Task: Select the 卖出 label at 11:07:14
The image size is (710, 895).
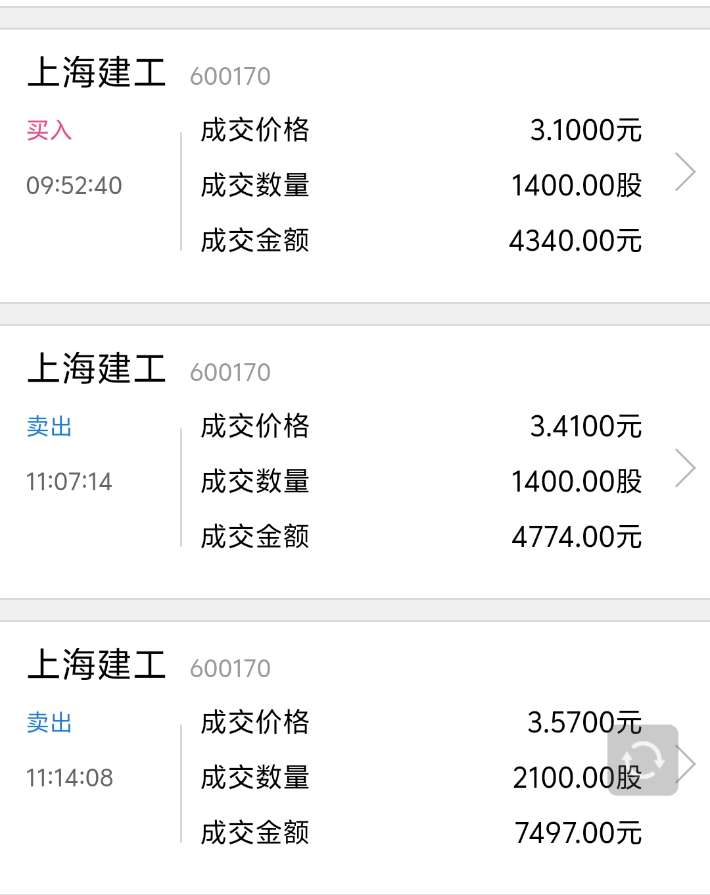Action: pyautogui.click(x=49, y=426)
